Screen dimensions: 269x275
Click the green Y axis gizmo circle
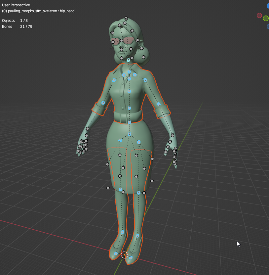[266, 18]
